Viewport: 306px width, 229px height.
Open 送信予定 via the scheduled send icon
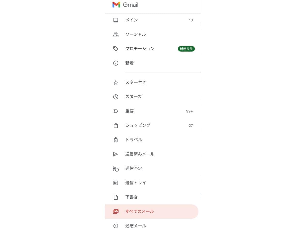(x=116, y=168)
